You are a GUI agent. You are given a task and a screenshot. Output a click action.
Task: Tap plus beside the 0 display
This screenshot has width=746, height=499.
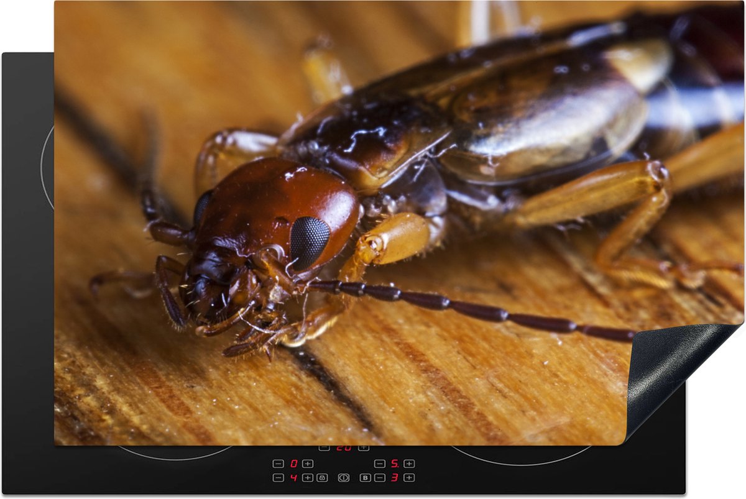(x=308, y=464)
